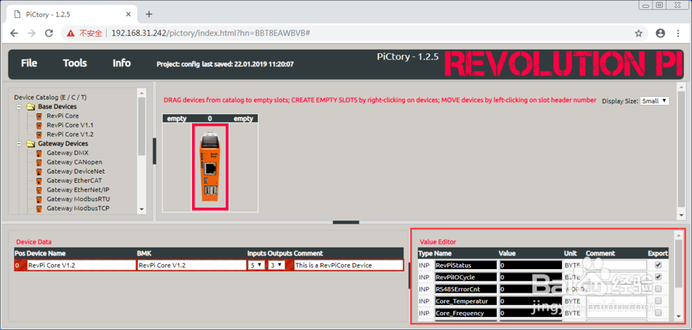Click the horizontal panel splitter handle

pyautogui.click(x=346, y=223)
